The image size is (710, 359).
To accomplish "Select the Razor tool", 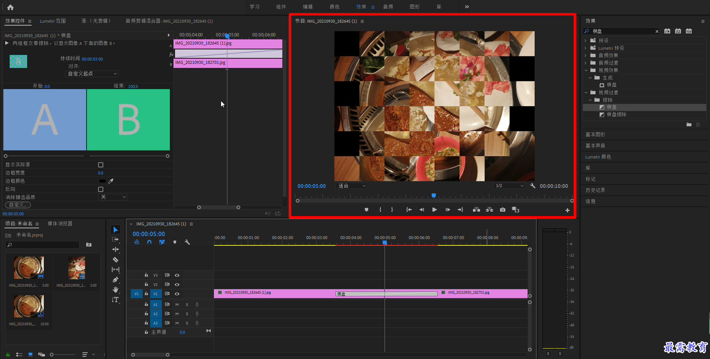I will pyautogui.click(x=116, y=260).
